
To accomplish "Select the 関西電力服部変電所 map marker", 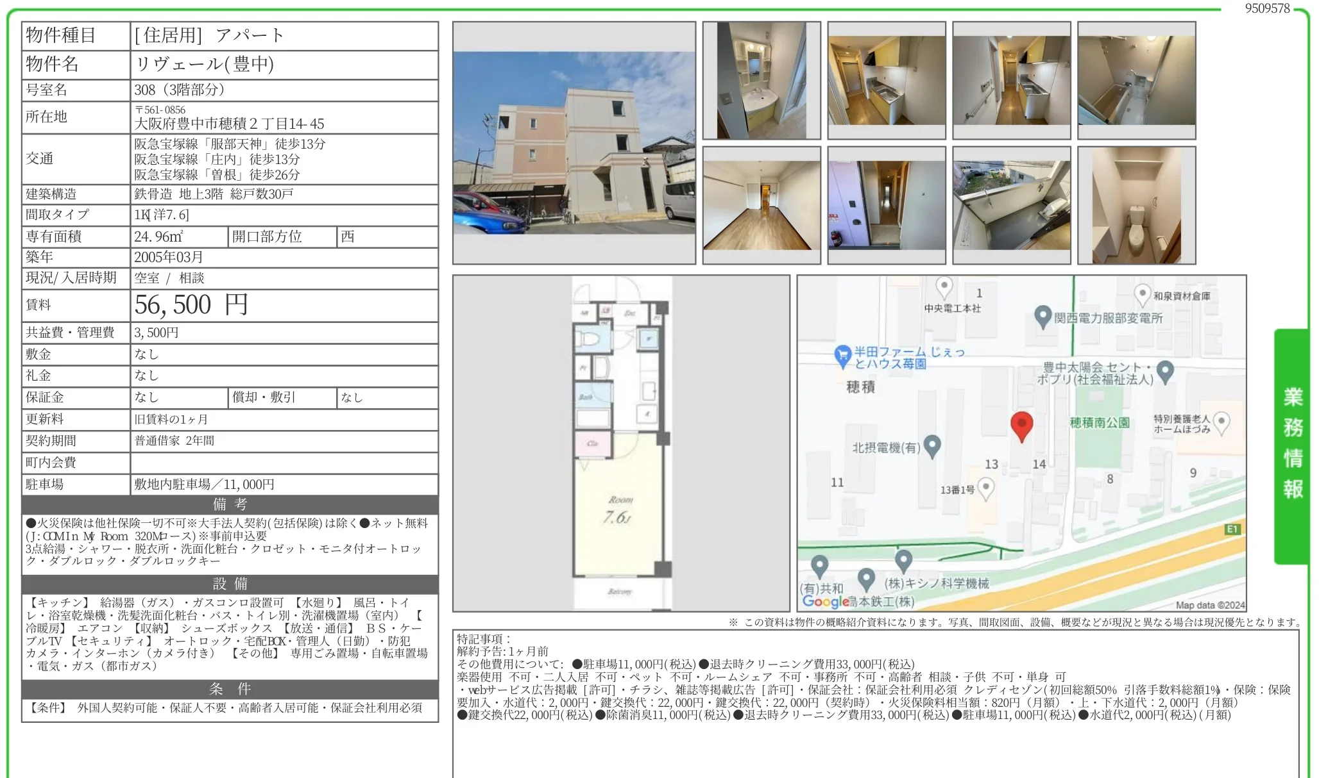I will (1042, 317).
